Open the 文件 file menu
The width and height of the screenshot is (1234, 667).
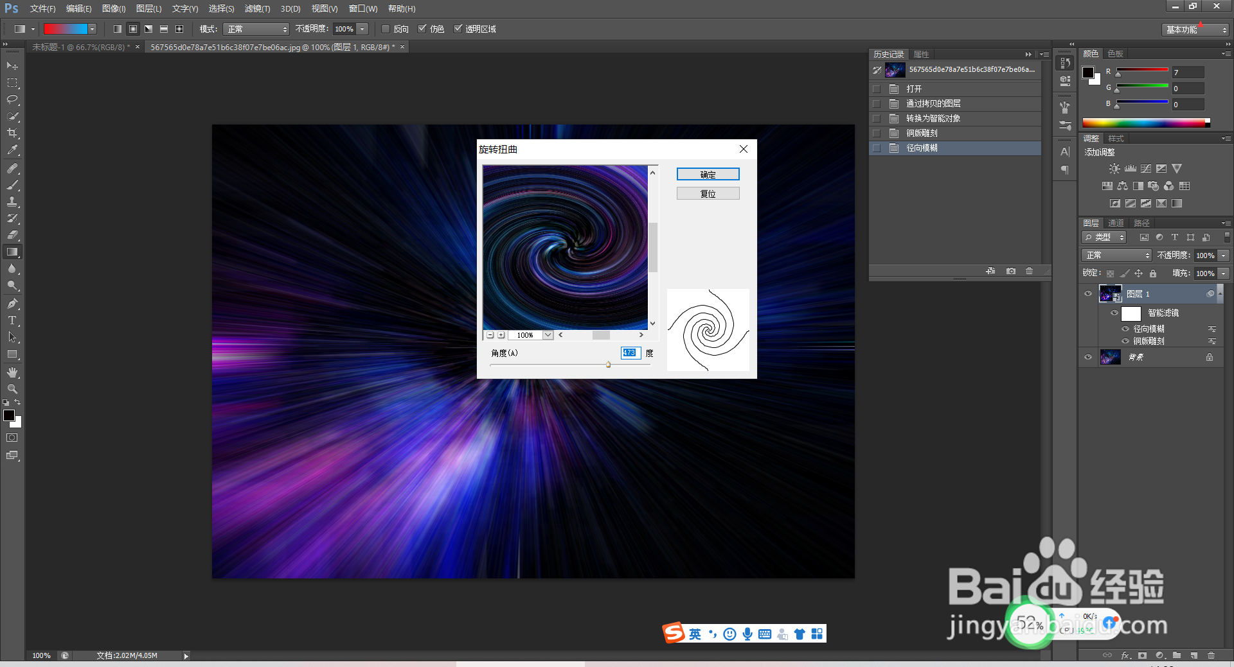tap(42, 9)
